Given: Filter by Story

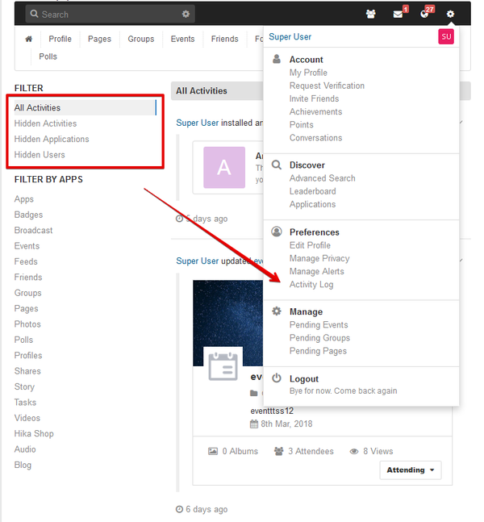Looking at the screenshot, I should point(24,386).
